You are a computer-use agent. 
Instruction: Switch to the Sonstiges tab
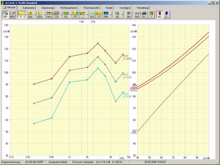125,8
